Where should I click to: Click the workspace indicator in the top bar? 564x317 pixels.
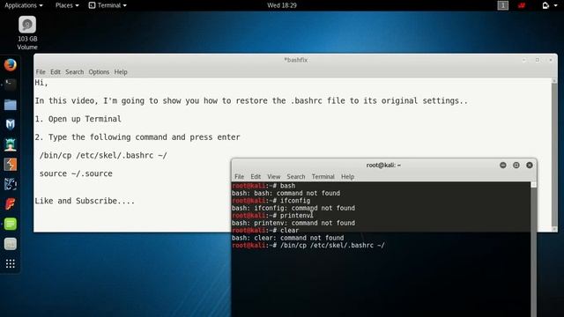coord(503,5)
